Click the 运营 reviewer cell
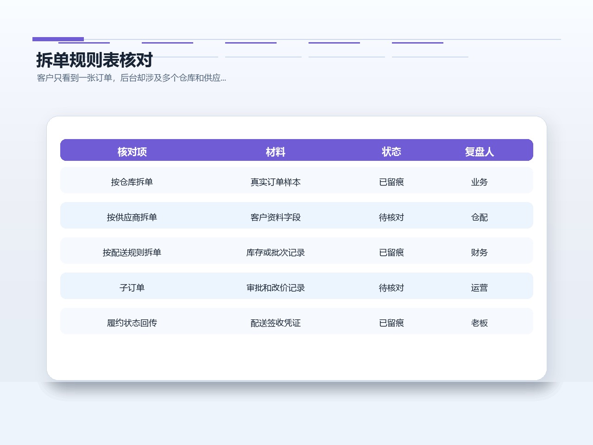This screenshot has height=445, width=593. pyautogui.click(x=479, y=288)
